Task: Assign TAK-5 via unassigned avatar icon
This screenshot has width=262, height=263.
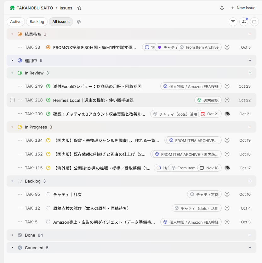Action: 227,222
